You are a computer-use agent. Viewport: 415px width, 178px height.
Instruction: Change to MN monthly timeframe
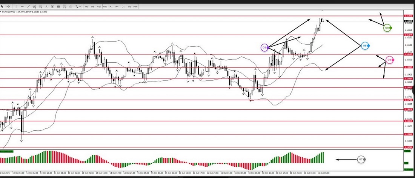135,6
